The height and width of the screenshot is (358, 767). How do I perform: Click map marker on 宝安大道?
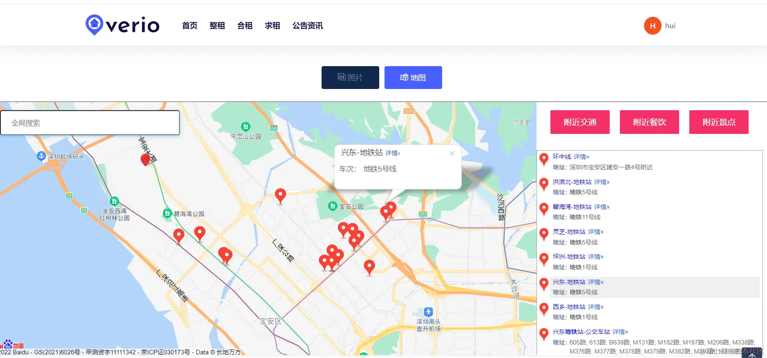click(x=145, y=160)
